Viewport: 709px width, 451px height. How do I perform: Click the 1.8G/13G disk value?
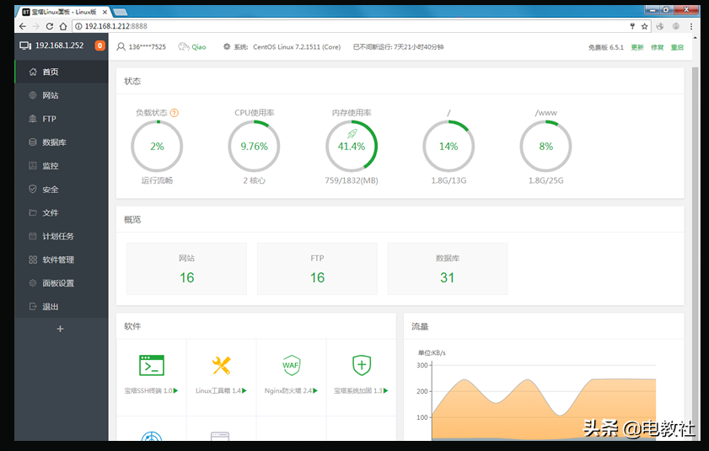click(448, 180)
